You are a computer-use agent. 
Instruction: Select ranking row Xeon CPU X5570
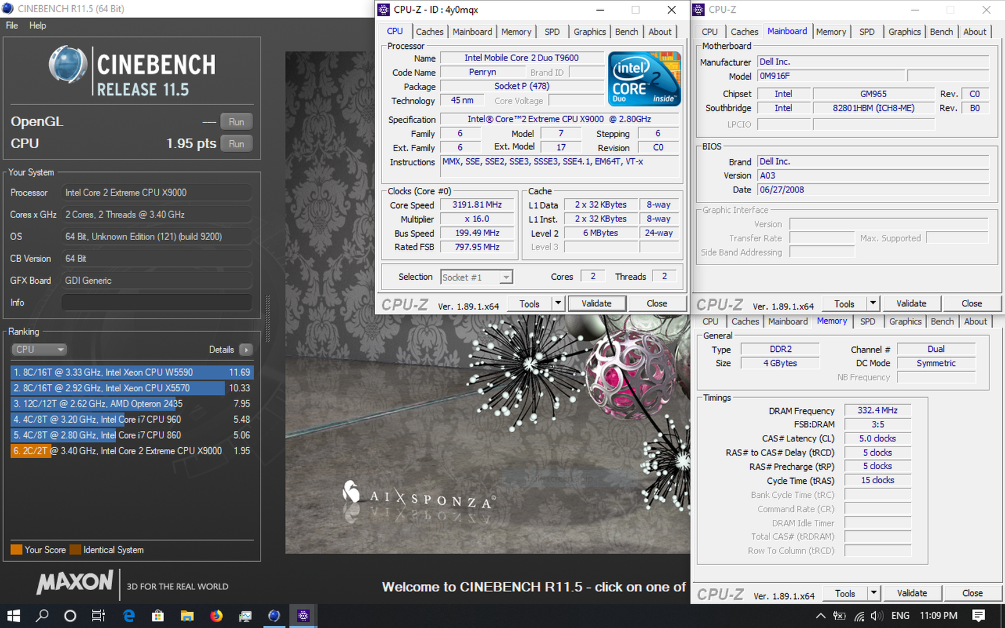(132, 388)
